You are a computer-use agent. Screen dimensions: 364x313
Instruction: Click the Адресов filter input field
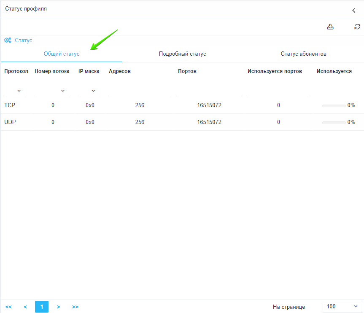pos(140,90)
